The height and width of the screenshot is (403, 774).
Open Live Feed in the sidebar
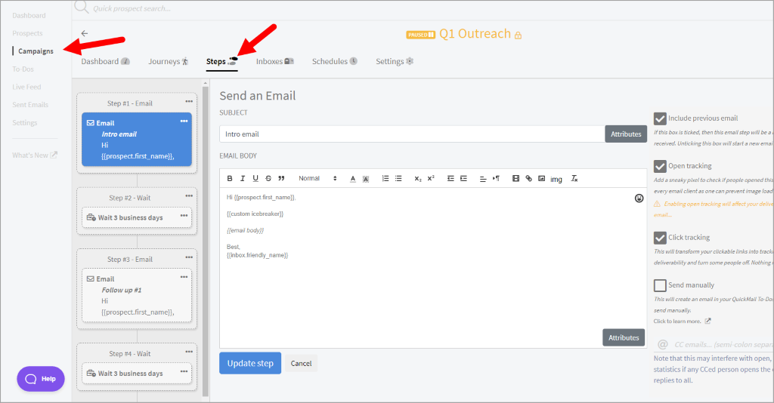pyautogui.click(x=26, y=88)
